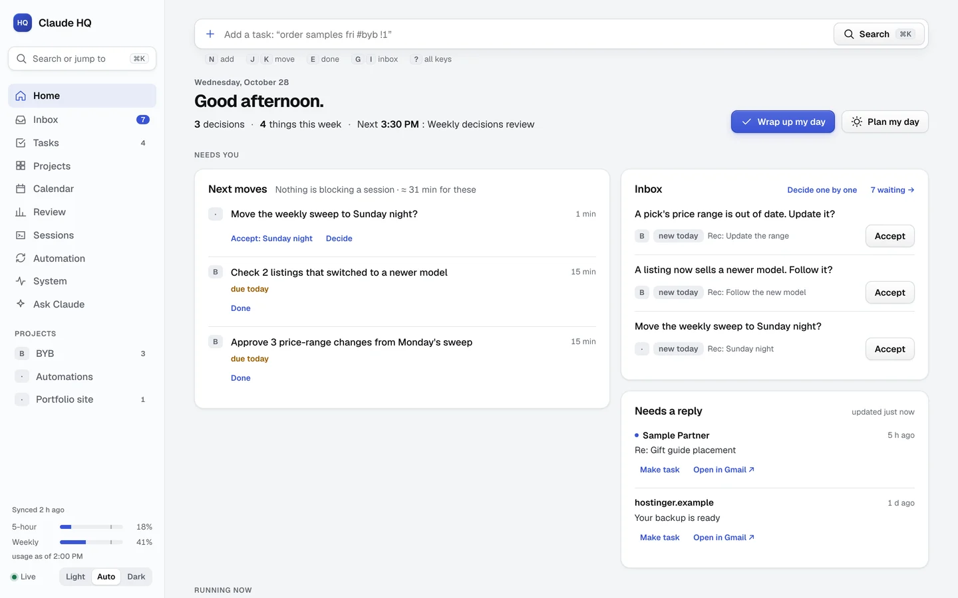Click the Projects grid icon

21,166
